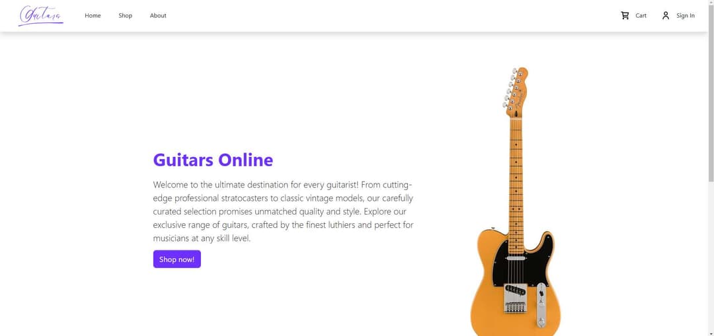714x336 pixels.
Task: Click the Guitars script logo
Action: 41,15
